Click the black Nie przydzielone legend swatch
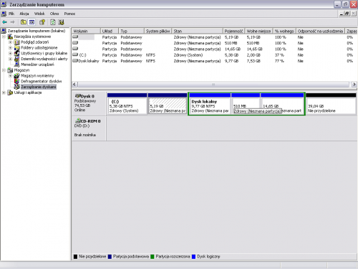This screenshot has width=358, height=269. tap(75, 257)
